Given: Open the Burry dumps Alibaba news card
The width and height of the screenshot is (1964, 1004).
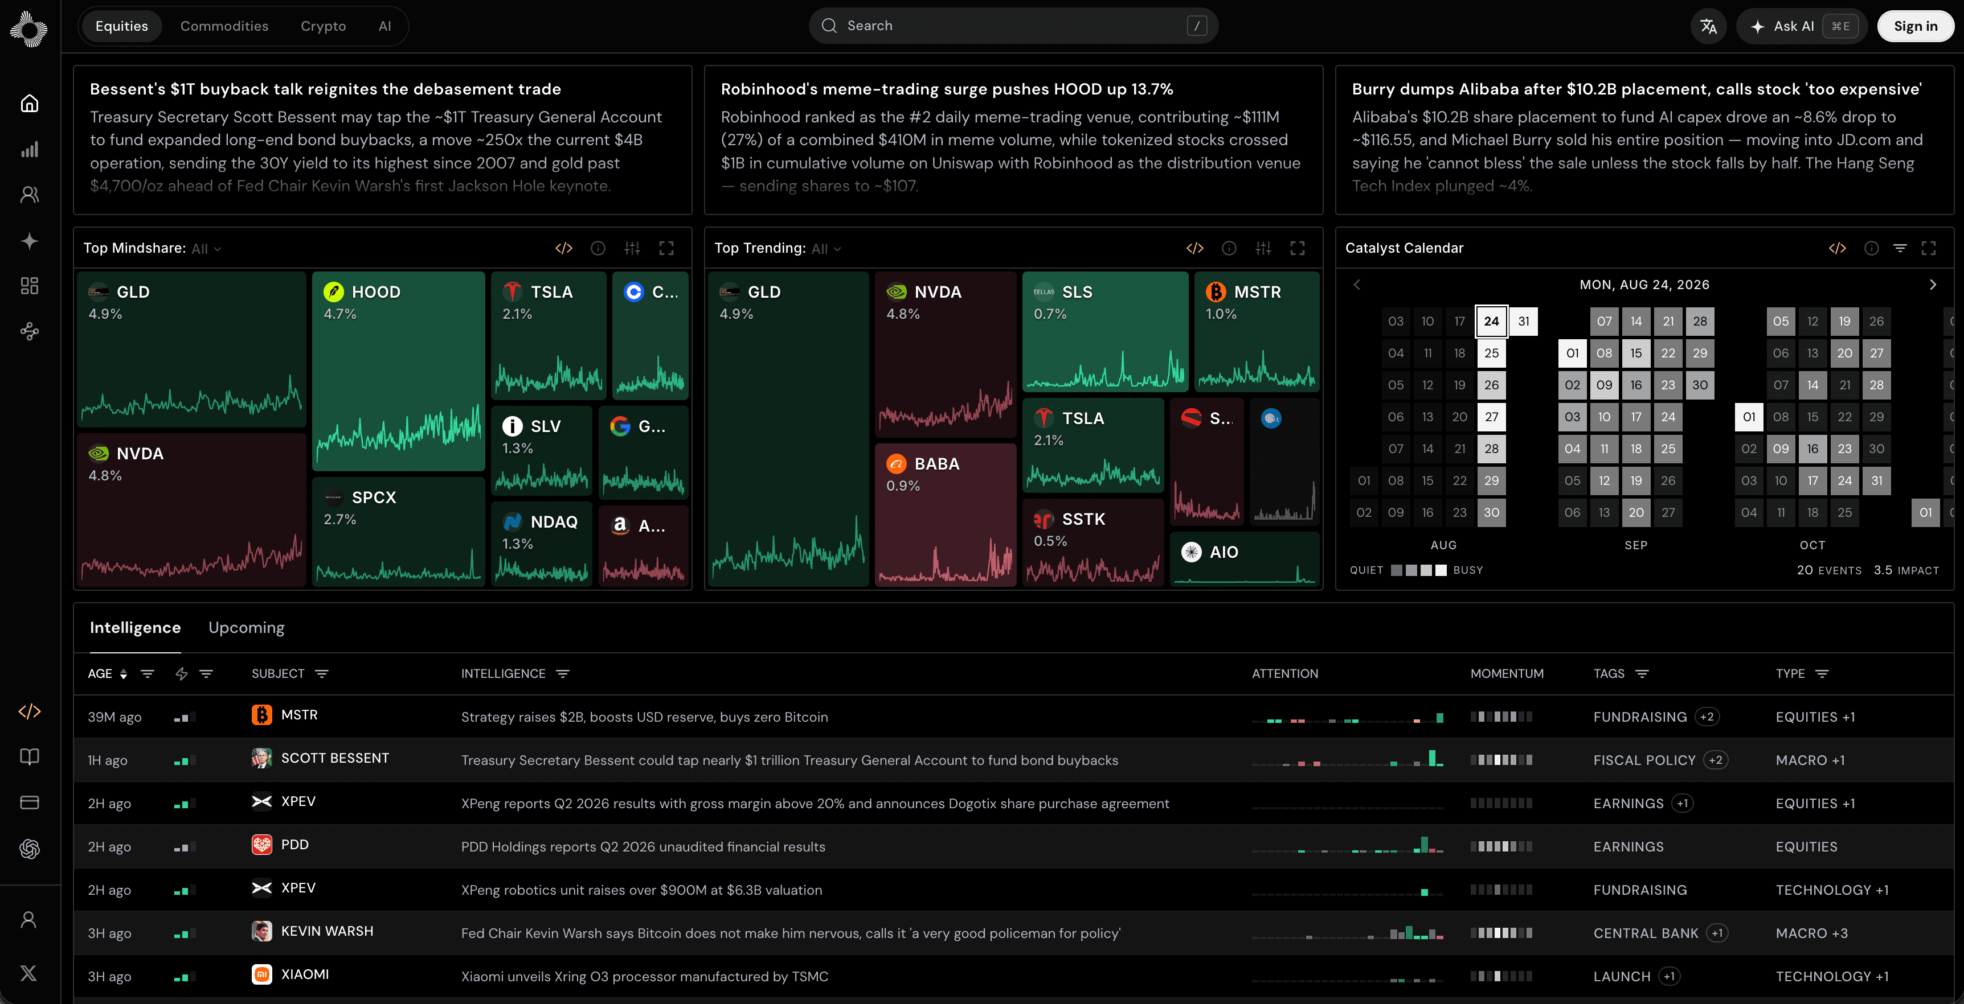Looking at the screenshot, I should pos(1644,140).
